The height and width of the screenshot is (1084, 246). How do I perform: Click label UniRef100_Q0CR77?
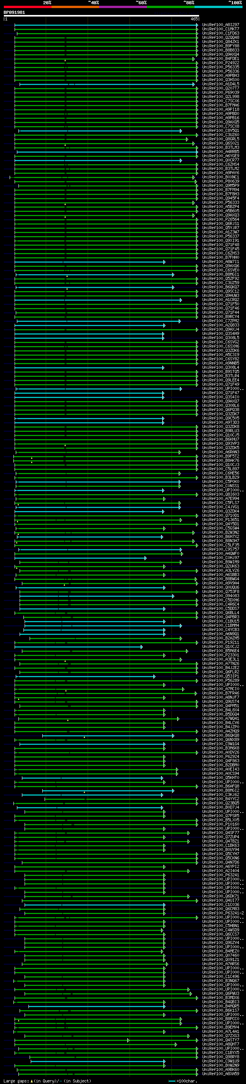pos(220,160)
